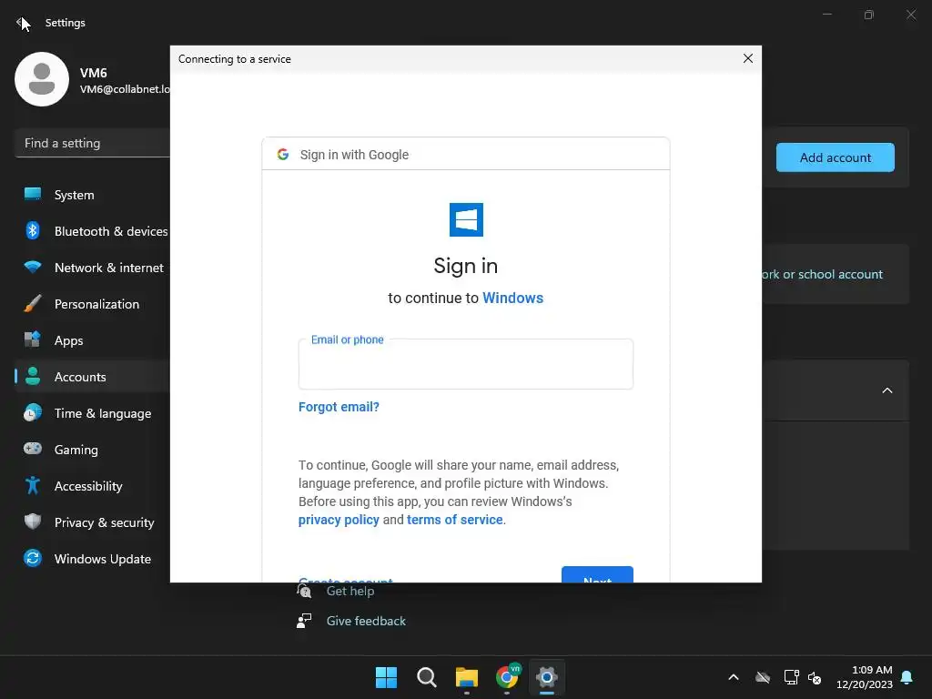Click the Give feedback link

[x=366, y=621]
